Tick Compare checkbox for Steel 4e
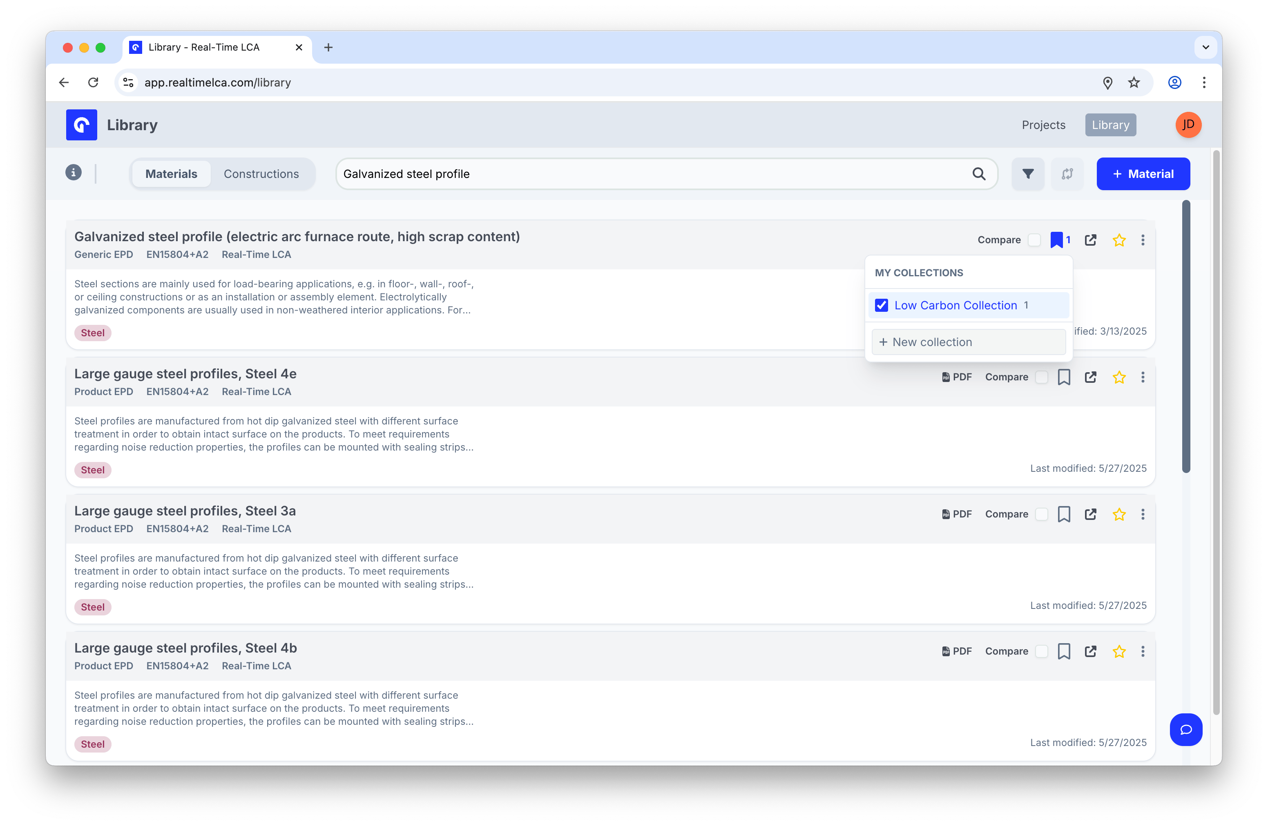 coord(1042,377)
